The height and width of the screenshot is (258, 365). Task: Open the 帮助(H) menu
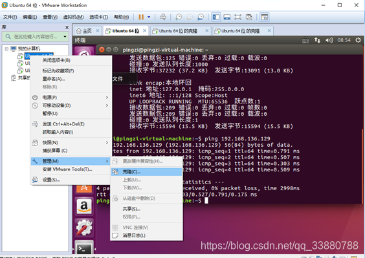coord(121,17)
